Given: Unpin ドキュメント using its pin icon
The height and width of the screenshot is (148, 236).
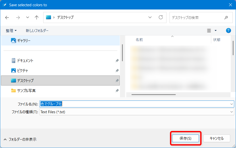Looking at the screenshot, I should 117,60.
